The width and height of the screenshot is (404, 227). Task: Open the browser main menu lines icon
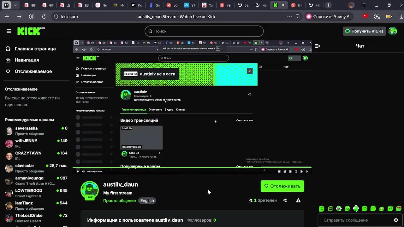364,5
